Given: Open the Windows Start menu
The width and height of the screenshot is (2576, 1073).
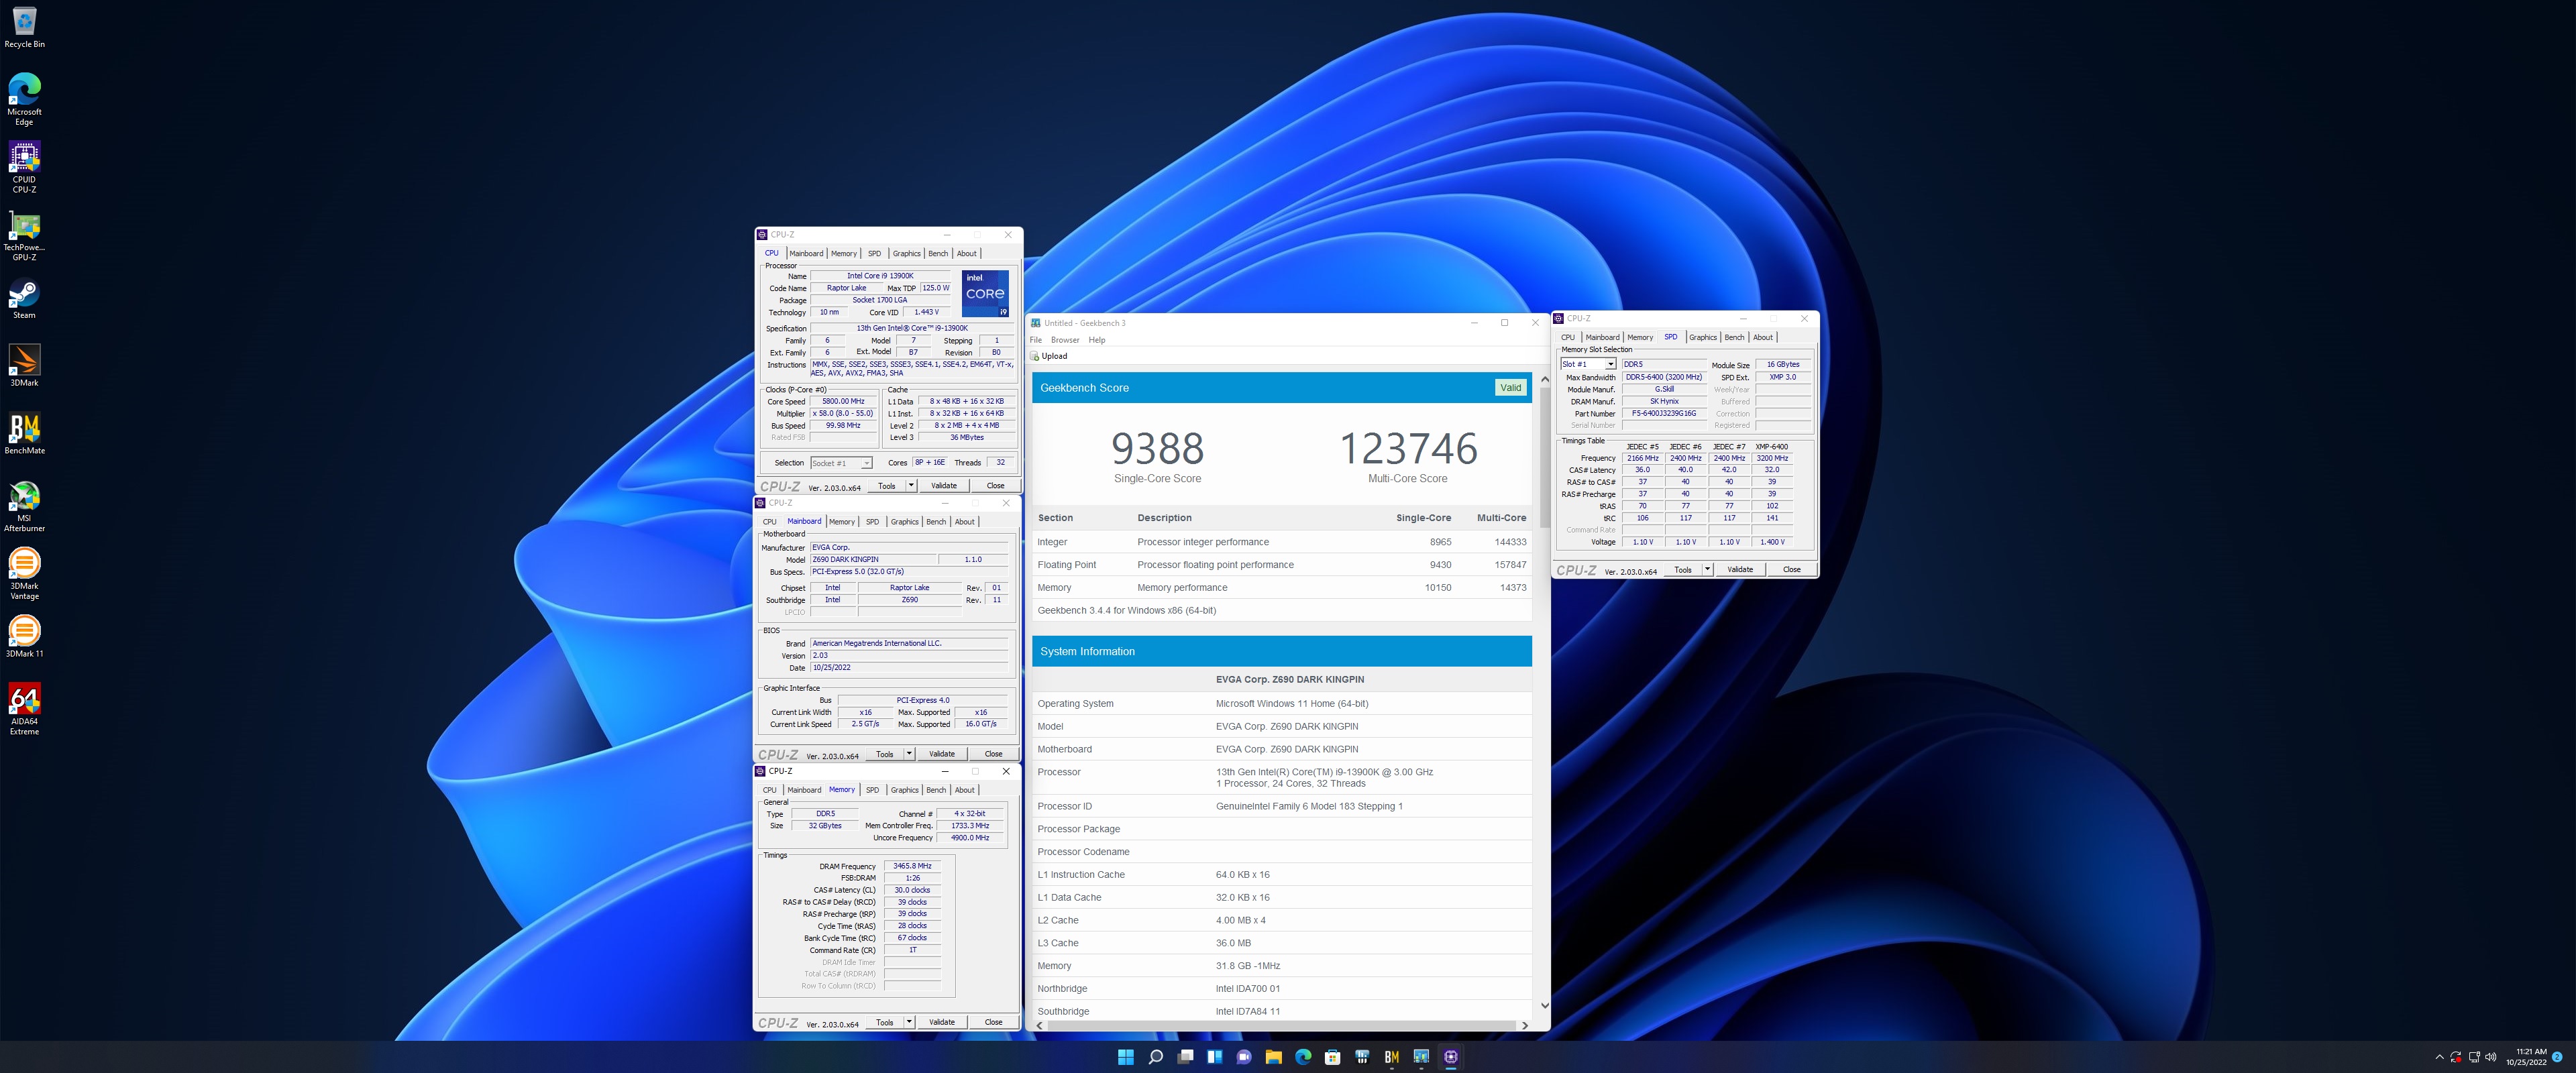Looking at the screenshot, I should pyautogui.click(x=1125, y=1057).
